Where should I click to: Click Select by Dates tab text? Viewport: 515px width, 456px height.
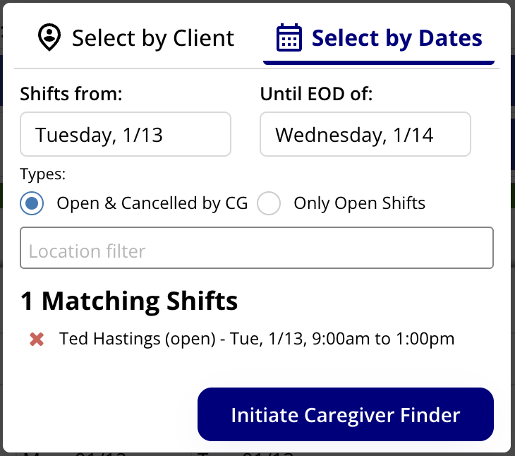pos(397,38)
